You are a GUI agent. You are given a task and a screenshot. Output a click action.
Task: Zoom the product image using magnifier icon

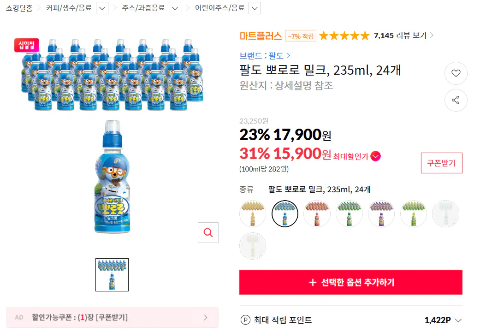point(208,232)
